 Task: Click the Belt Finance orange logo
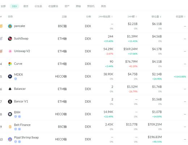coord(10,127)
